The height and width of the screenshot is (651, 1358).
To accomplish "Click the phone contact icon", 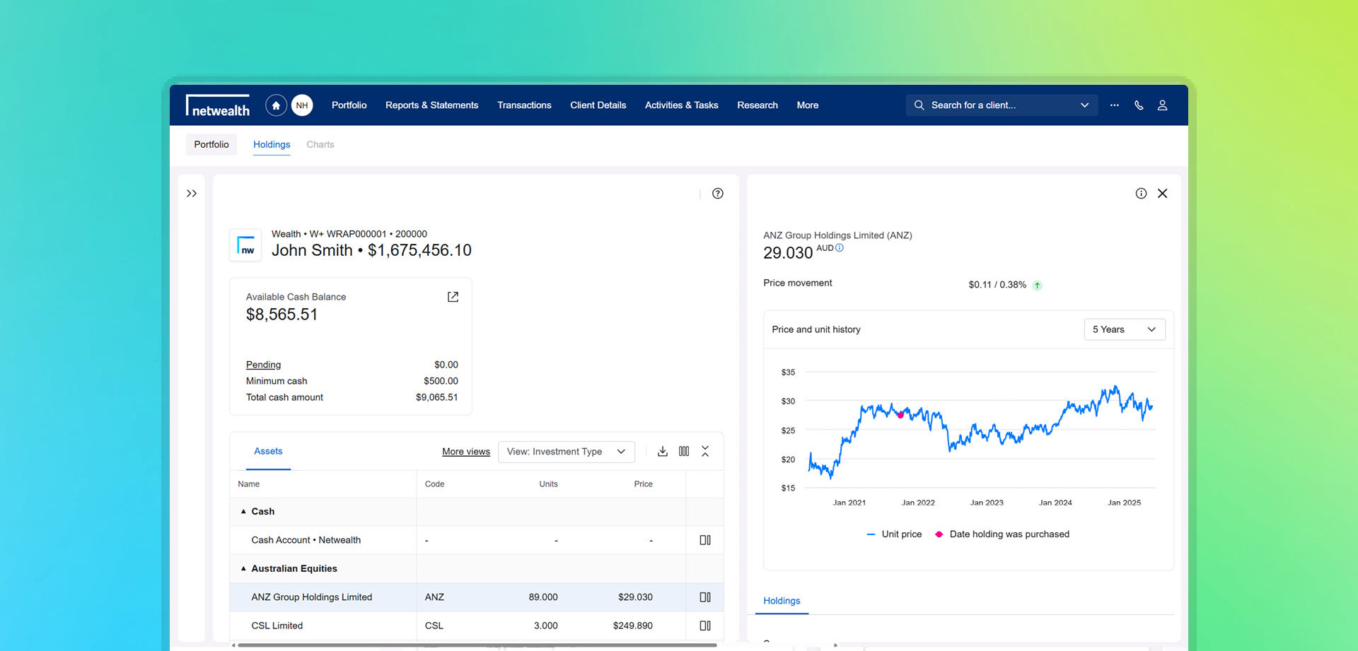I will coord(1139,105).
